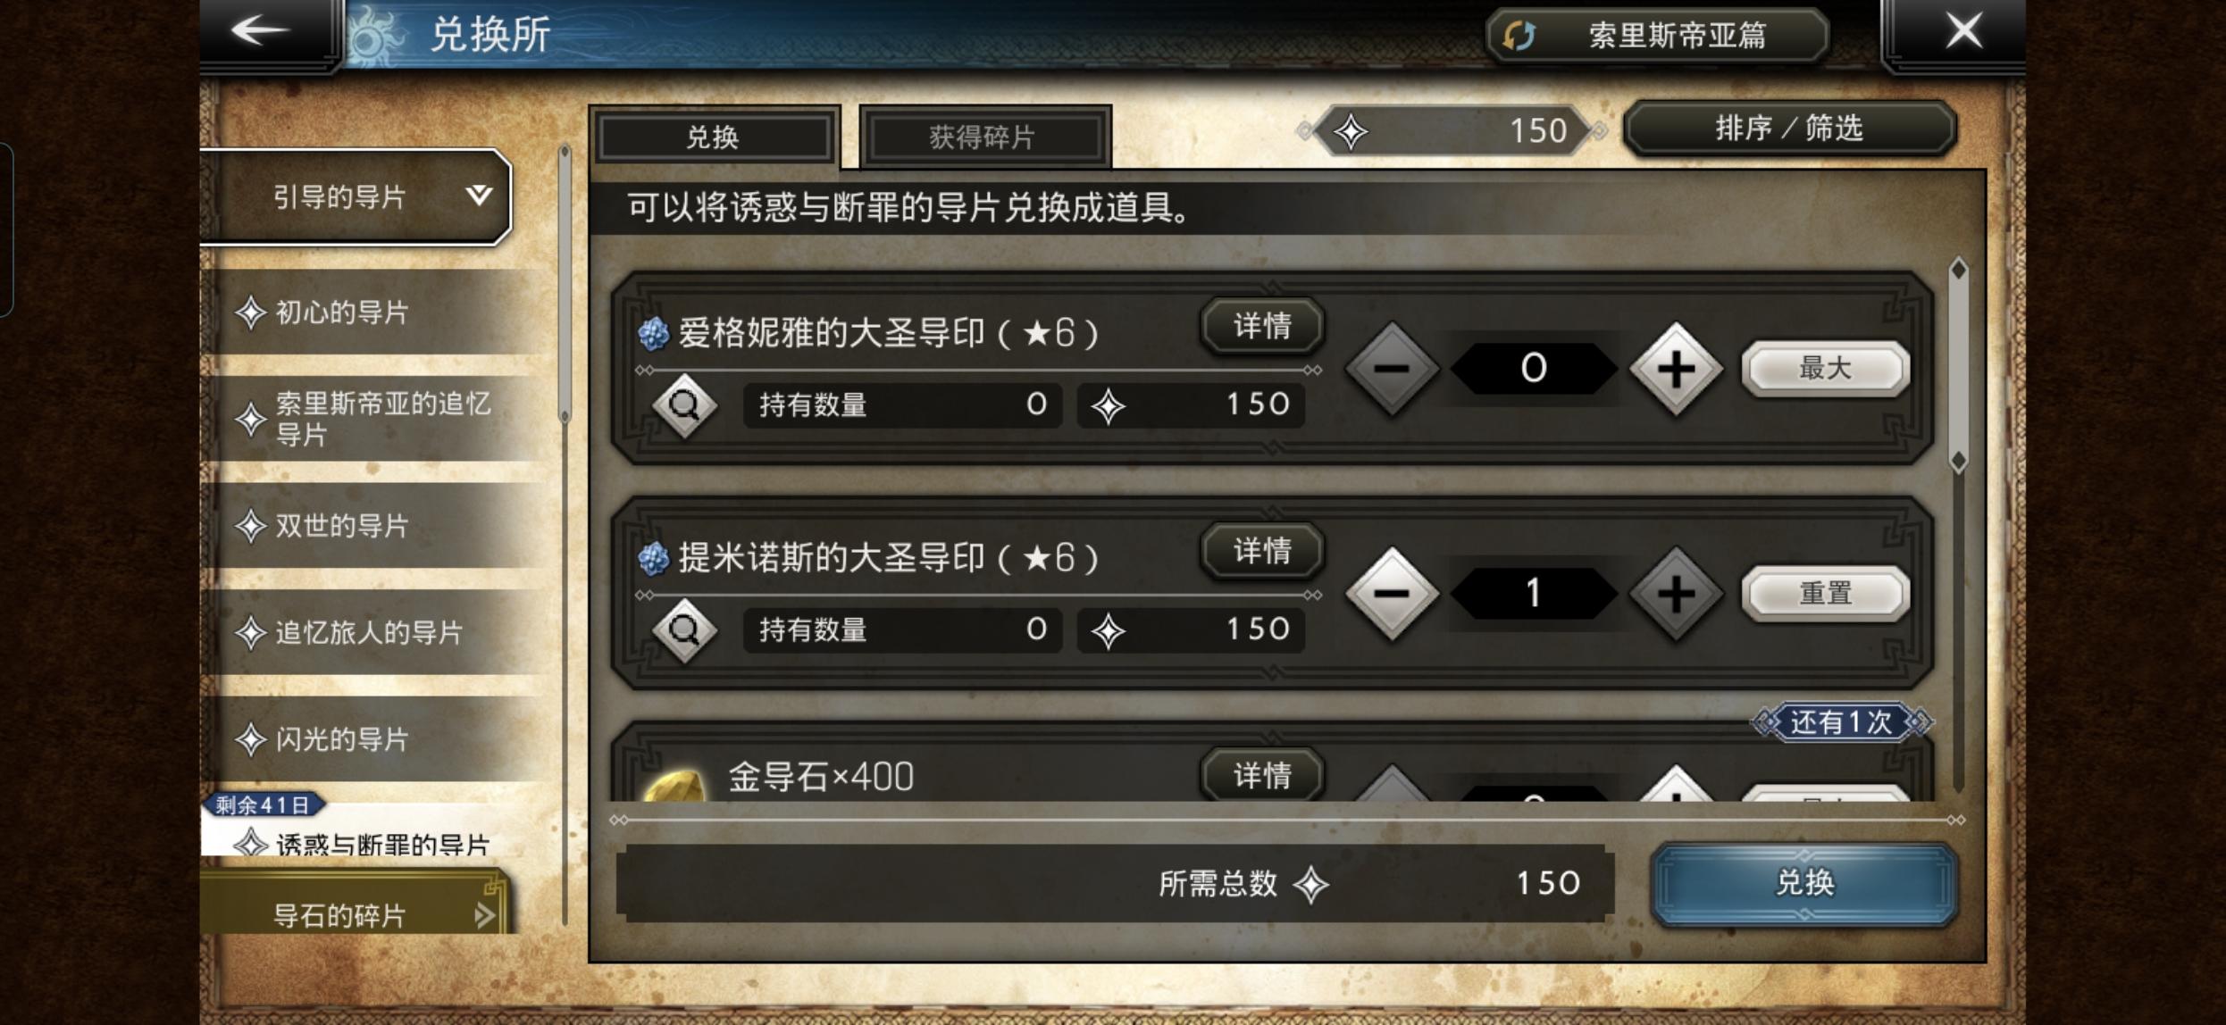Confirm with the blue 兑换 button
Screen dimensions: 2226x1025
(1804, 883)
